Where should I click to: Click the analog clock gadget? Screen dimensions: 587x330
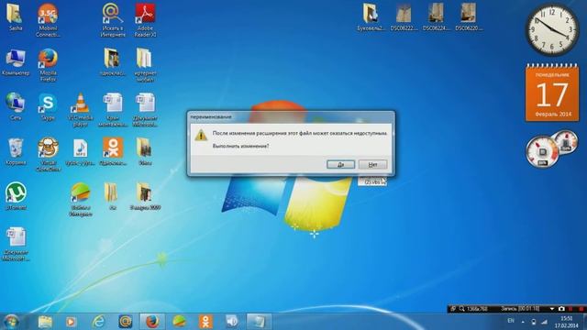pyautogui.click(x=552, y=30)
